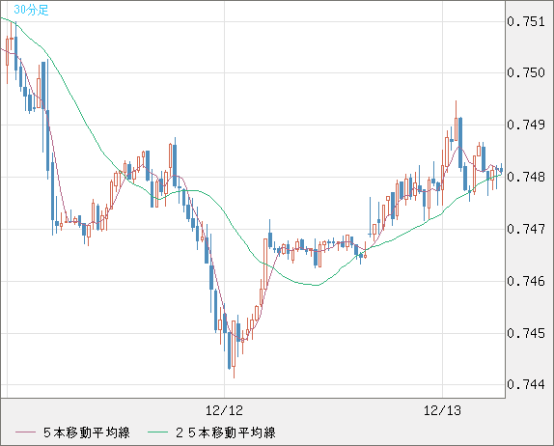Click the 30分足 timeframe label

tap(31, 10)
